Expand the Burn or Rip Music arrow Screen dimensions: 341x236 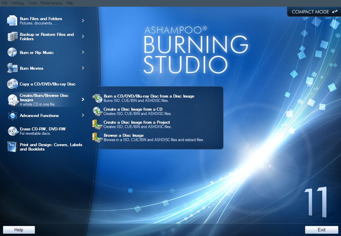tap(83, 52)
